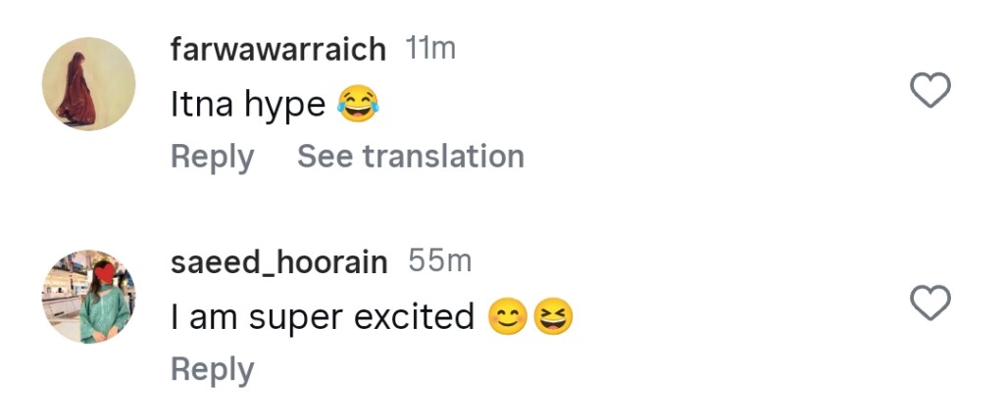Show translation of 'Itna hype' comment
The image size is (1004, 420).
pos(410,157)
